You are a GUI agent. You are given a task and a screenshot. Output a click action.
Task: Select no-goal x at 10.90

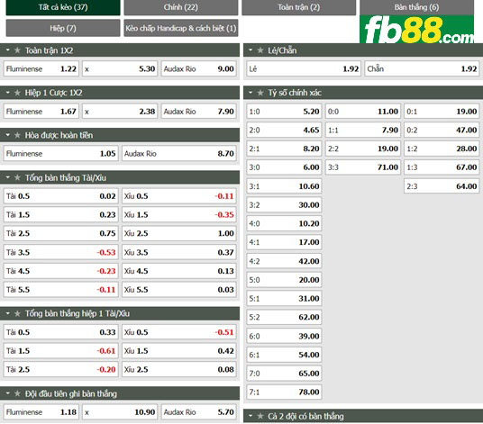pyautogui.click(x=120, y=412)
